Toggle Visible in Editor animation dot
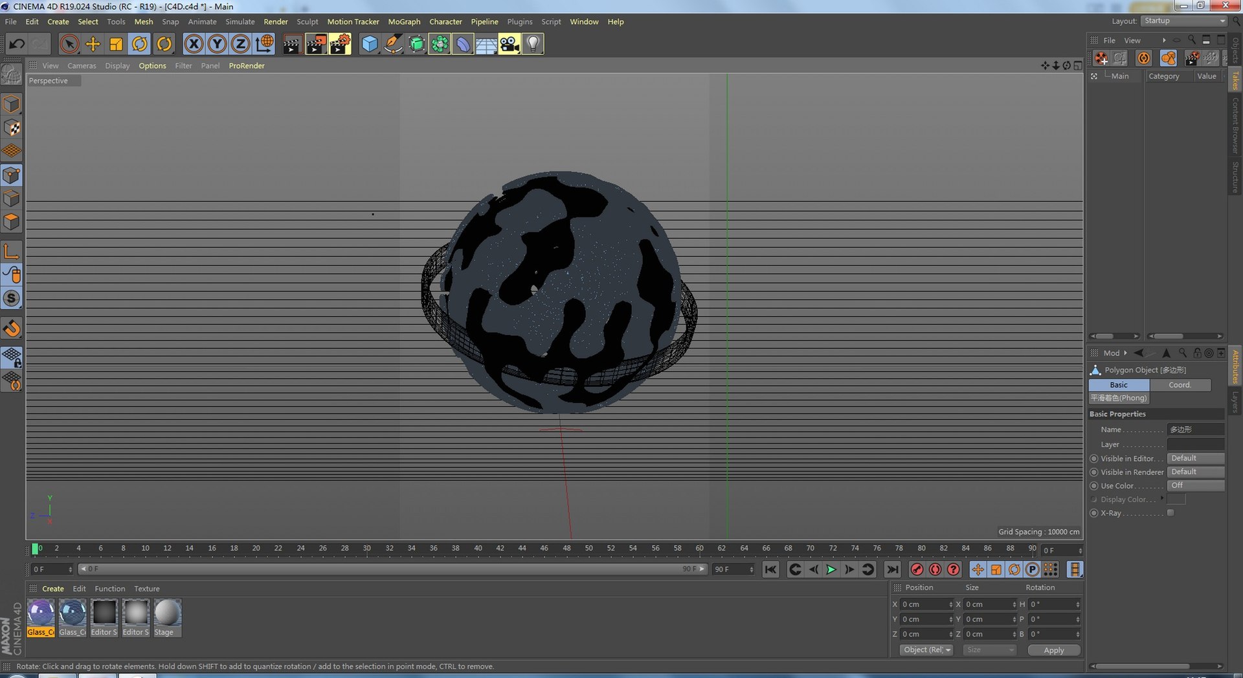 coord(1094,459)
